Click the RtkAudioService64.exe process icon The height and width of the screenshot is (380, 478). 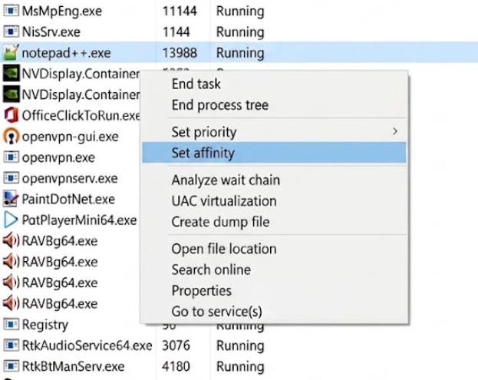coord(11,345)
